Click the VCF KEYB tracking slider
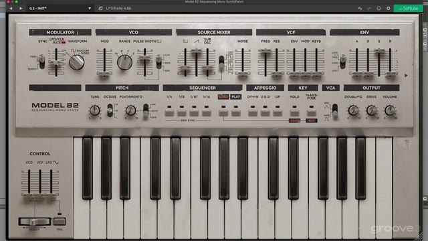The height and width of the screenshot is (241, 428). [316, 74]
